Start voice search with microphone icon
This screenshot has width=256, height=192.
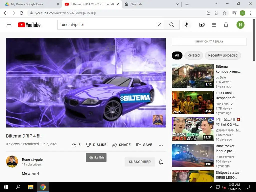pyautogui.click(x=187, y=25)
